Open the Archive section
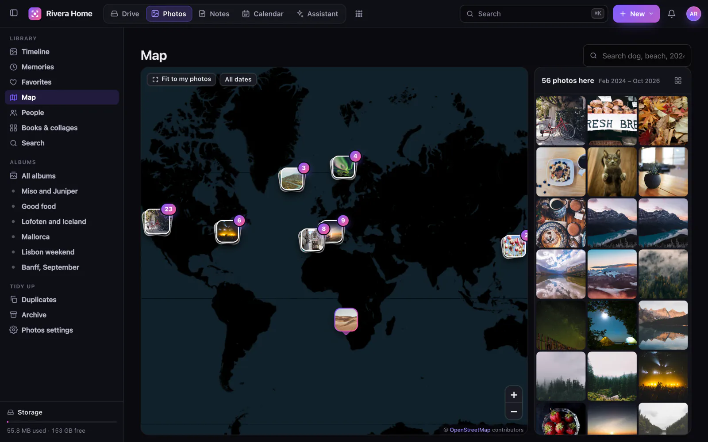Image resolution: width=708 pixels, height=442 pixels. click(x=62, y=315)
